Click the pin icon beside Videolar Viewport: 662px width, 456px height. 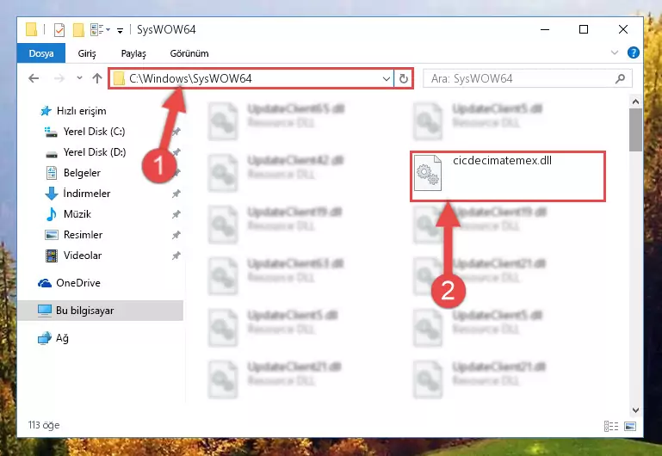click(176, 256)
